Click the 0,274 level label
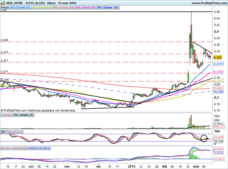This screenshot has height=169, width=228. (5, 72)
